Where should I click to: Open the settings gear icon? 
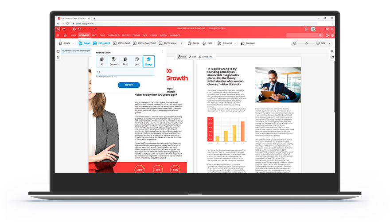pyautogui.click(x=332, y=35)
